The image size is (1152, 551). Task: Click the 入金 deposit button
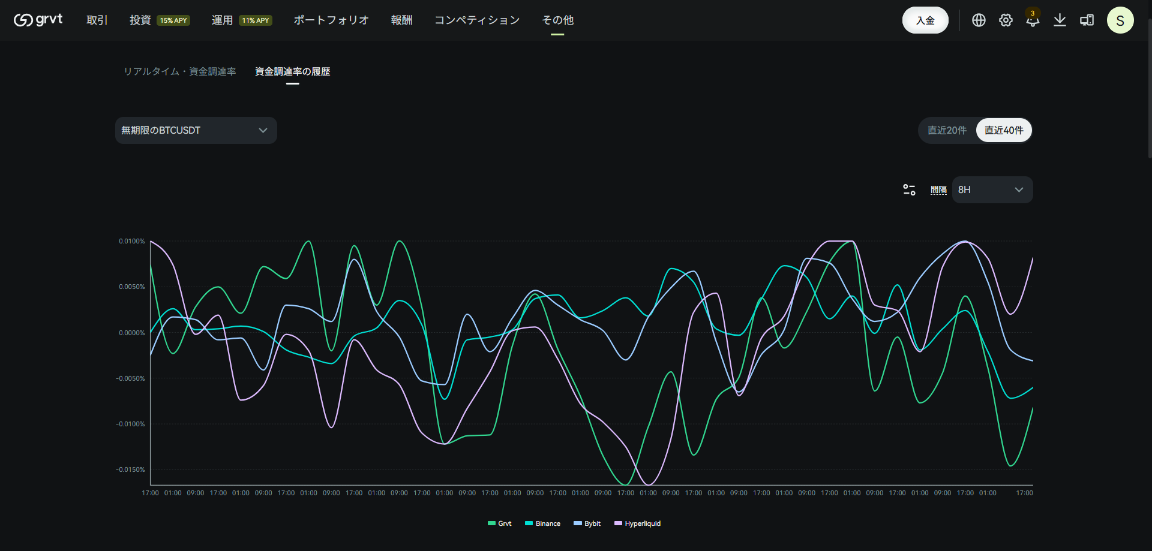[925, 20]
